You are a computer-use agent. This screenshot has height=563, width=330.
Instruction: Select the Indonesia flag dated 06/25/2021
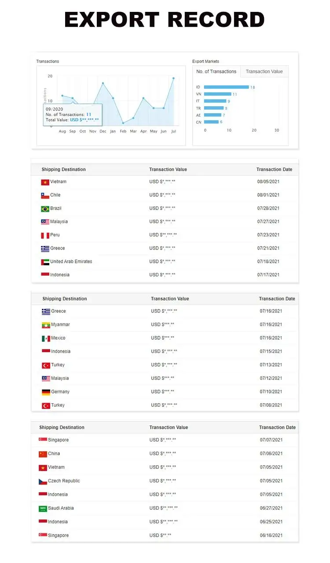point(43,522)
